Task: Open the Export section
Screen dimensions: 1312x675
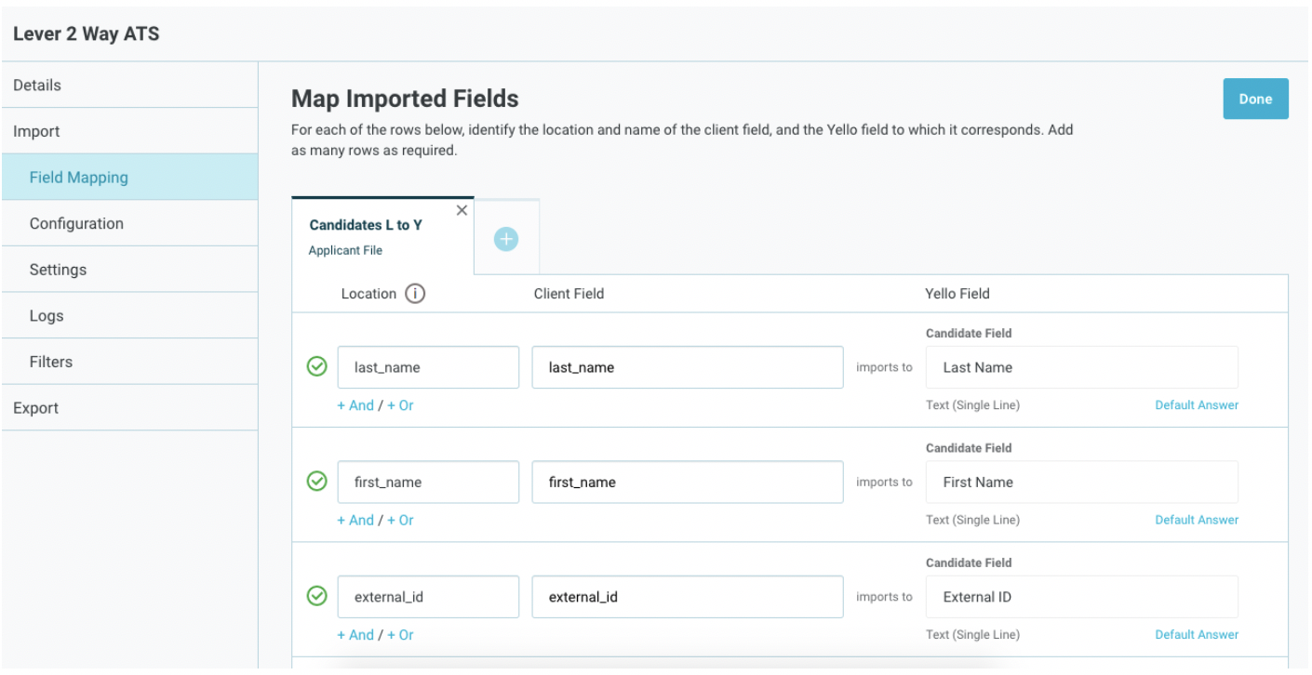Action: point(35,407)
